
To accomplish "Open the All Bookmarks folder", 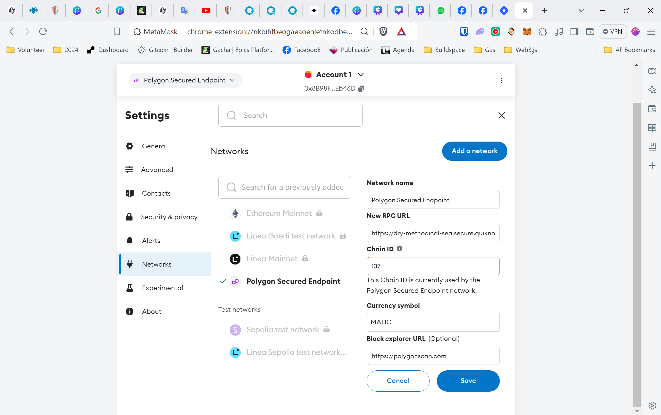I will pyautogui.click(x=629, y=50).
